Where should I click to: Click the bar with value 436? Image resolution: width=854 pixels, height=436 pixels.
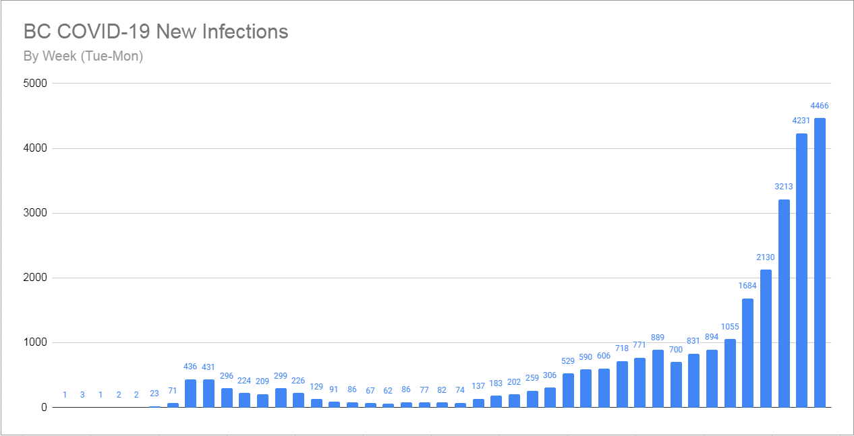[190, 394]
